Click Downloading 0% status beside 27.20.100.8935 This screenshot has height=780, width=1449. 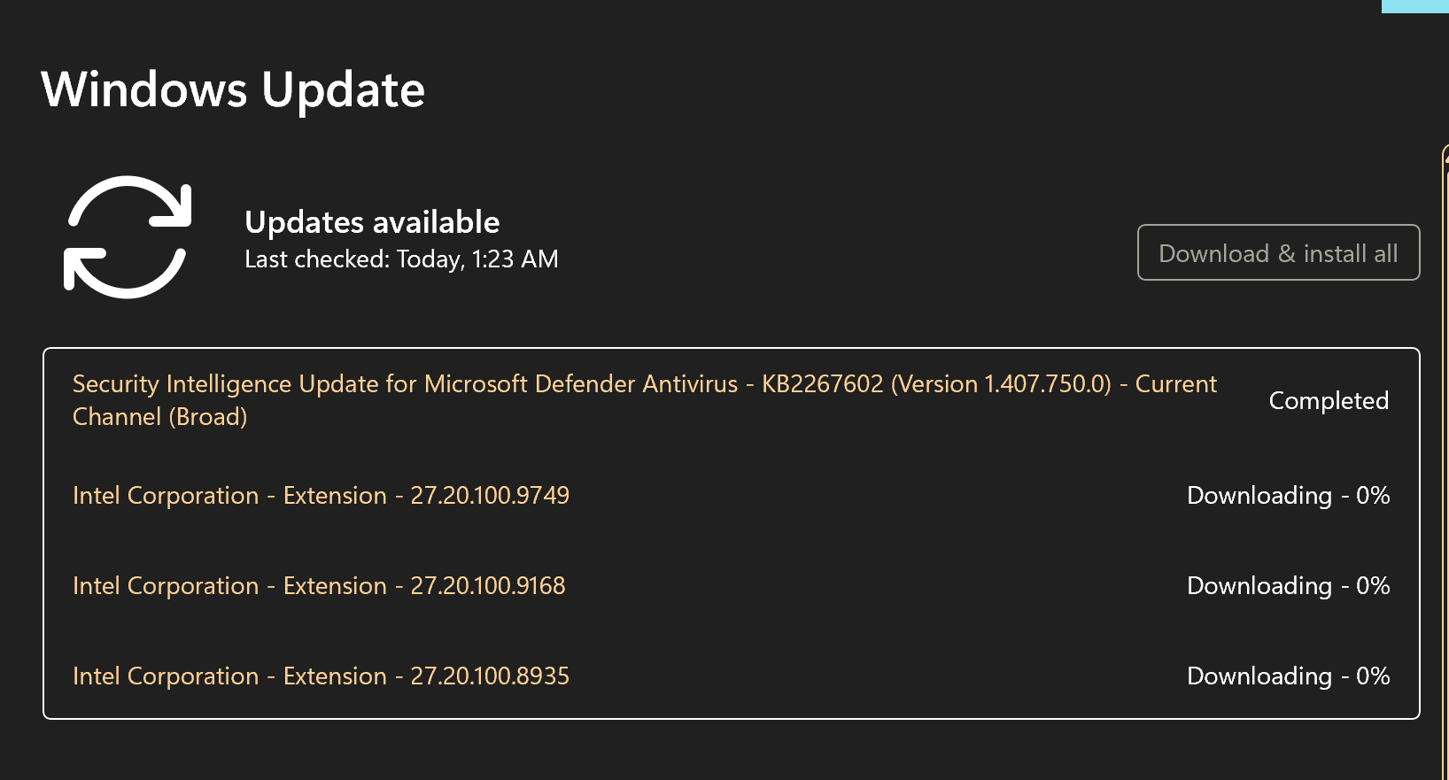1288,676
